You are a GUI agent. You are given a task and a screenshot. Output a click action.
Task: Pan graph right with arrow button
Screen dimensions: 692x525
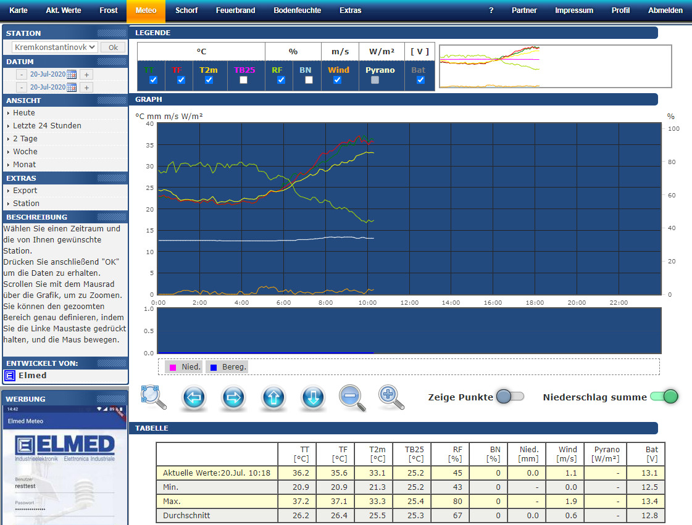[233, 397]
